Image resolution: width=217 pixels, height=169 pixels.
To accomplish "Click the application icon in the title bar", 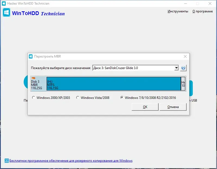I will [4, 4].
